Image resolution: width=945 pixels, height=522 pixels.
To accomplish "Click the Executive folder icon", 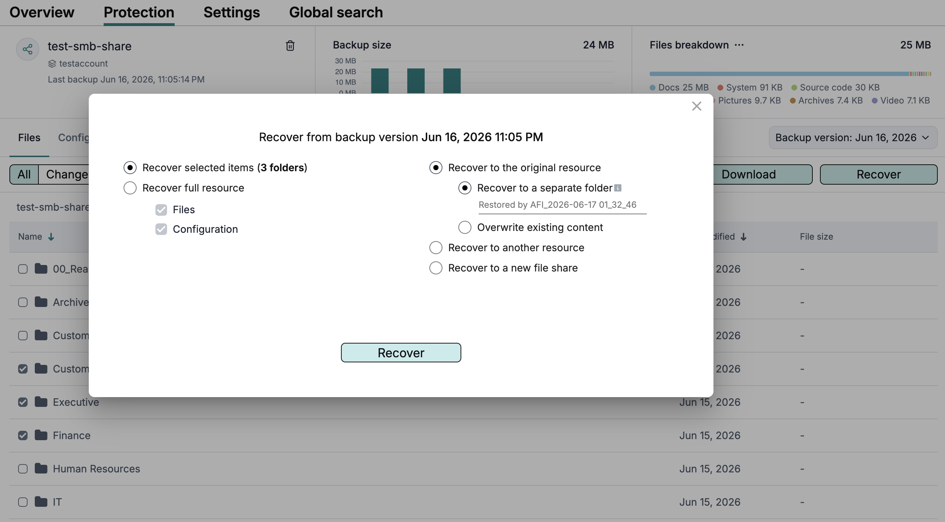I will coord(41,402).
